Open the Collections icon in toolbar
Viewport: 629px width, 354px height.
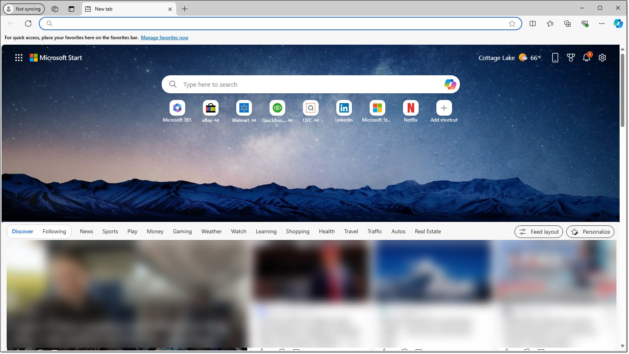567,24
